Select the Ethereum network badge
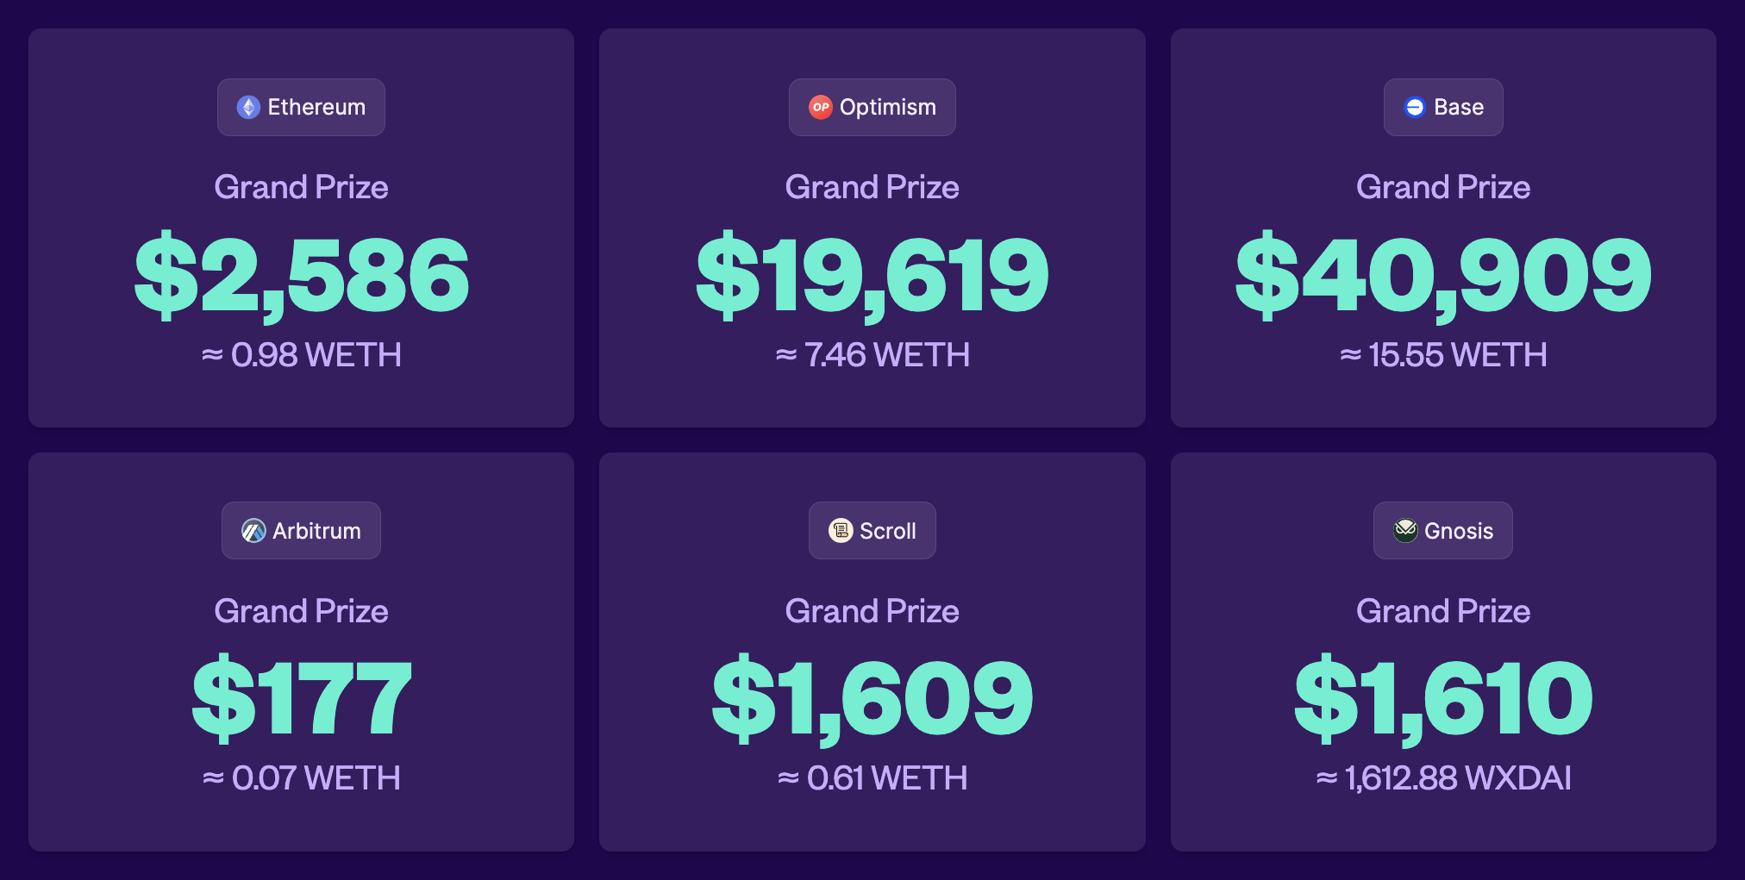 coord(301,107)
